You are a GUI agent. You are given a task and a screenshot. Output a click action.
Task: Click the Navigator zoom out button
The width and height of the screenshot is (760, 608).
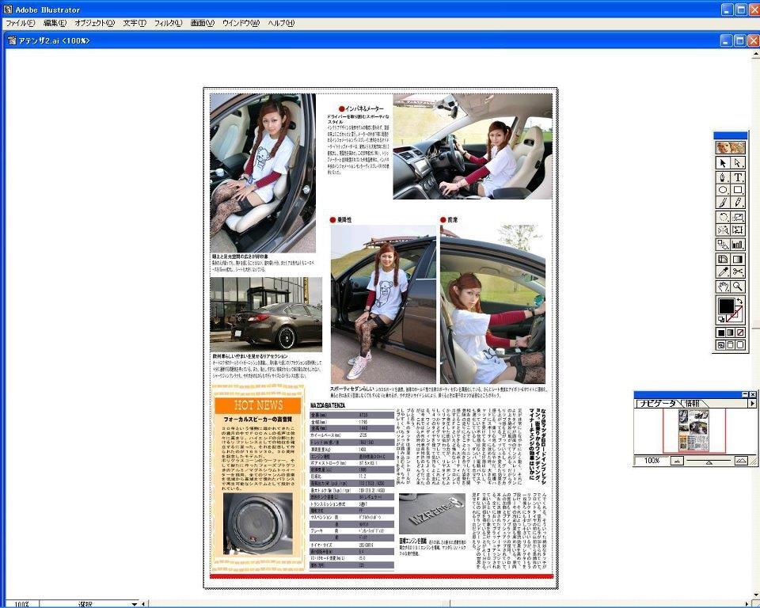(677, 461)
